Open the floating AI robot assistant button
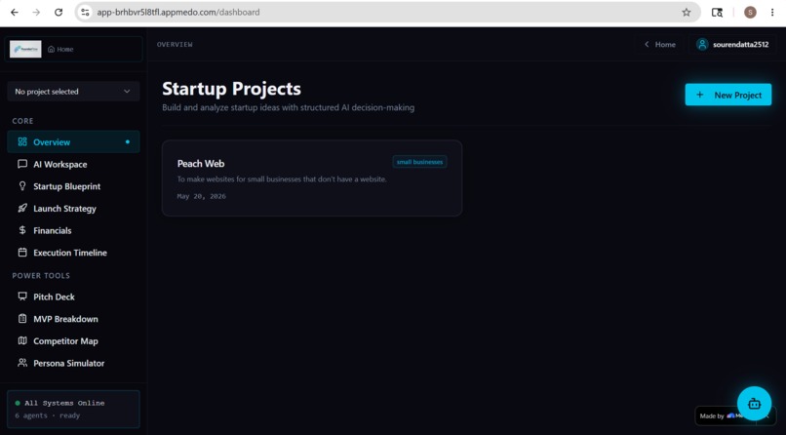 [754, 404]
